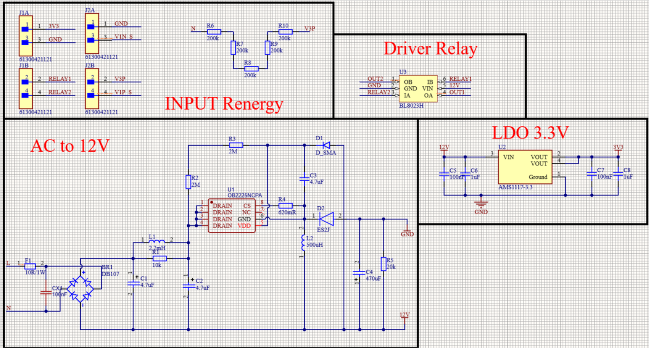The width and height of the screenshot is (649, 348).
Task: Click the RELAY1 net label on U3 pin 6
Action: pos(460,79)
